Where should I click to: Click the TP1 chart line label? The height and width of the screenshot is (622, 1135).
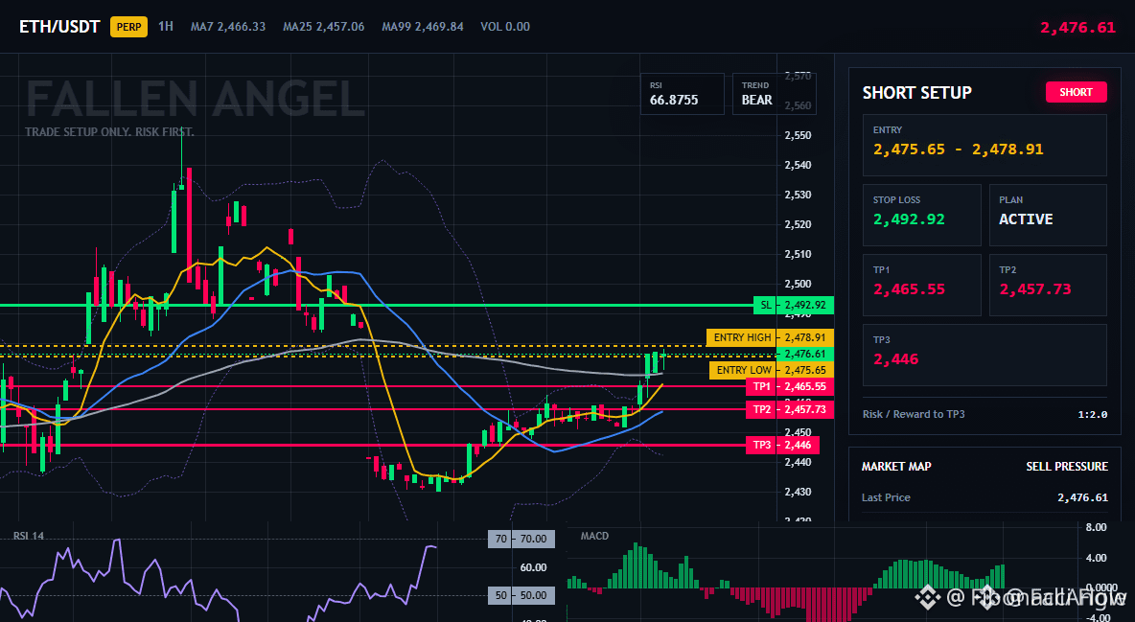click(761, 386)
